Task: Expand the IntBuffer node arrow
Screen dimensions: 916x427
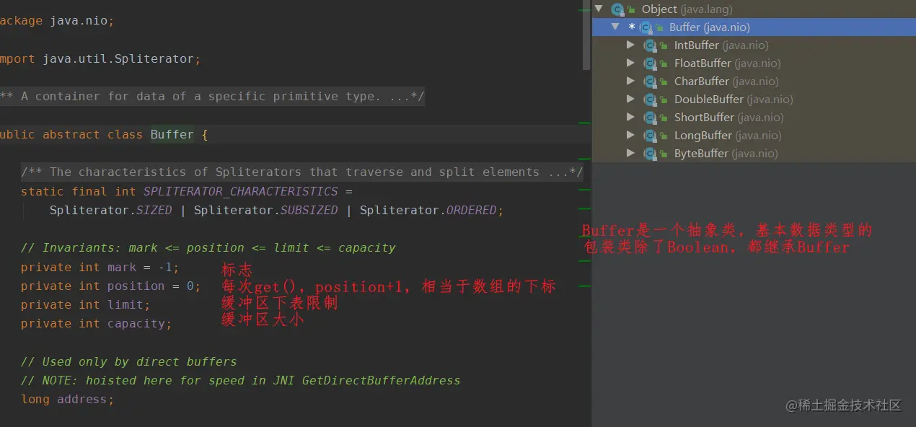Action: click(630, 45)
